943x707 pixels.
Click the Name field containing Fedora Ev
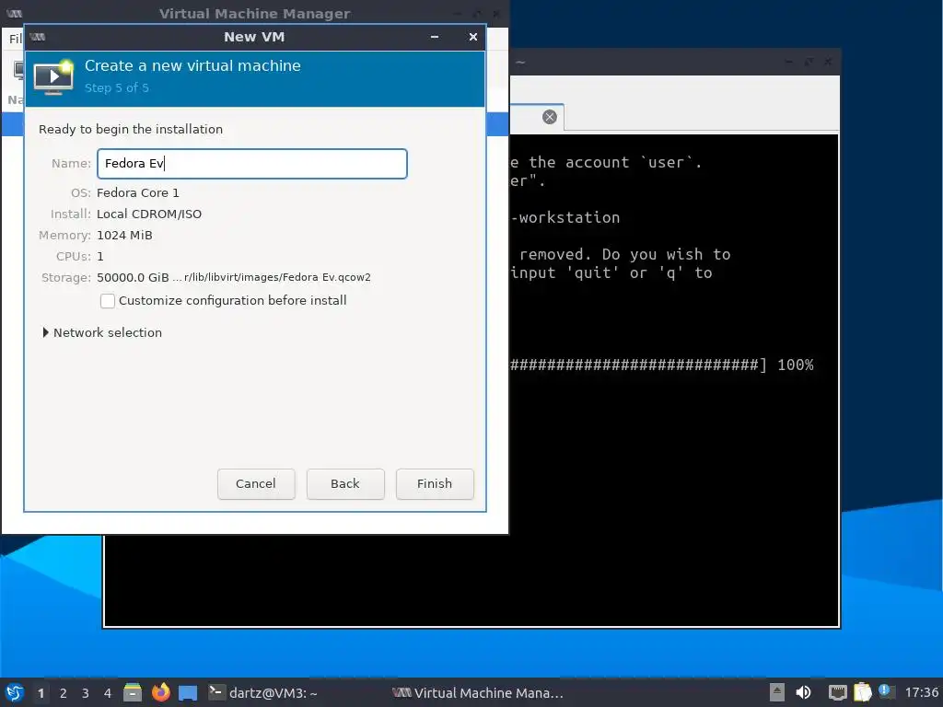click(x=252, y=164)
